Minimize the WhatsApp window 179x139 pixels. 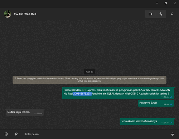pos(157,3)
